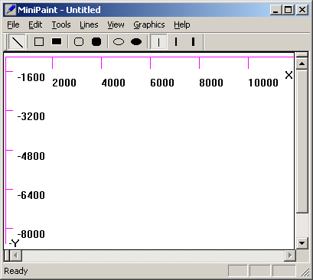Click the MiniPaint title bar app icon
The width and height of the screenshot is (313, 280).
(x=11, y=10)
